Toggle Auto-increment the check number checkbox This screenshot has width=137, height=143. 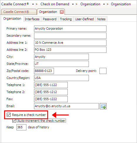click(14, 121)
